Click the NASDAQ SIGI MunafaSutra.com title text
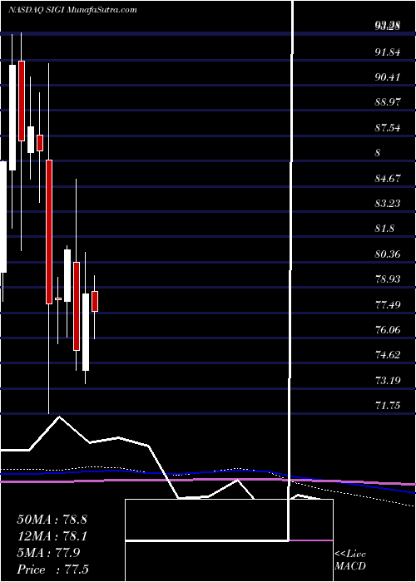Screen dimensions: 416x582 point(72,10)
